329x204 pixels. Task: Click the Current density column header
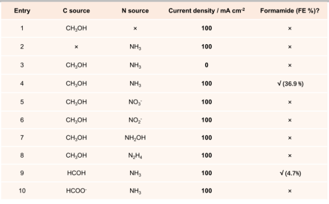tap(206, 11)
